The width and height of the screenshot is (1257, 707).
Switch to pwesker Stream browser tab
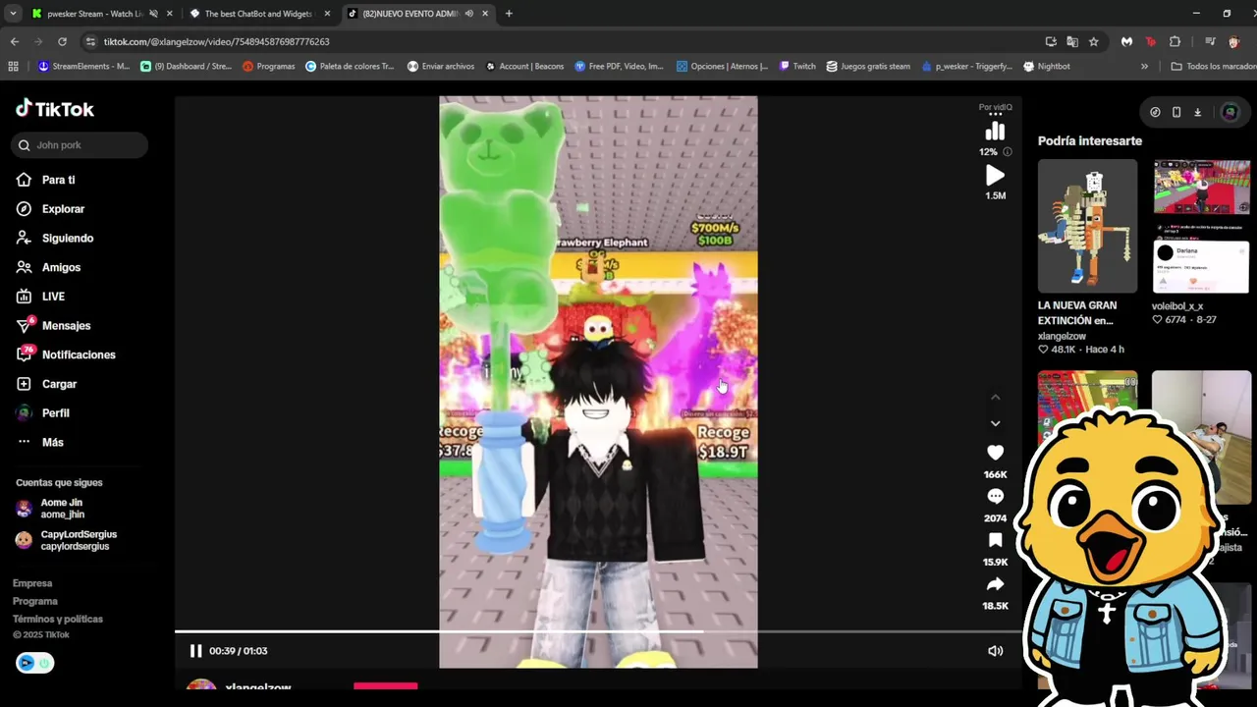pyautogui.click(x=93, y=14)
